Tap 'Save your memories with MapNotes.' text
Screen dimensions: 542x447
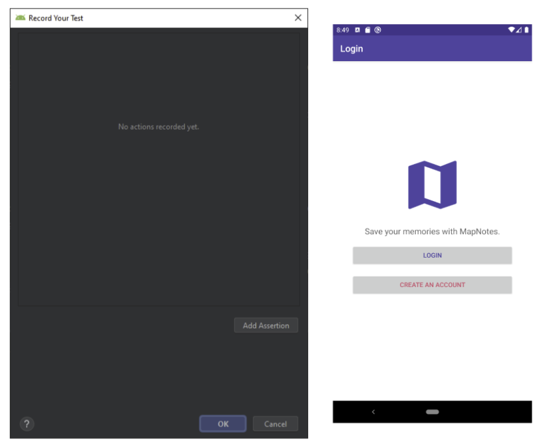pyautogui.click(x=432, y=232)
